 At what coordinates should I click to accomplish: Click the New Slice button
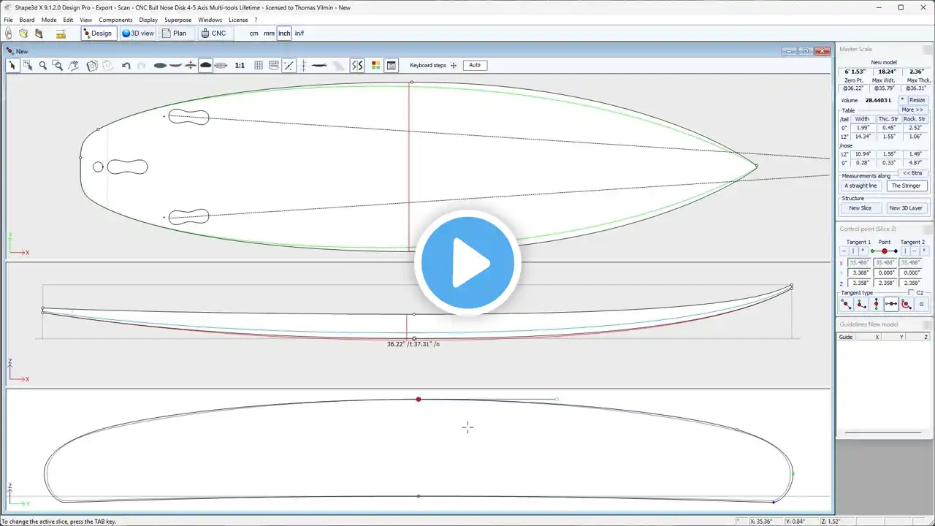tap(860, 208)
